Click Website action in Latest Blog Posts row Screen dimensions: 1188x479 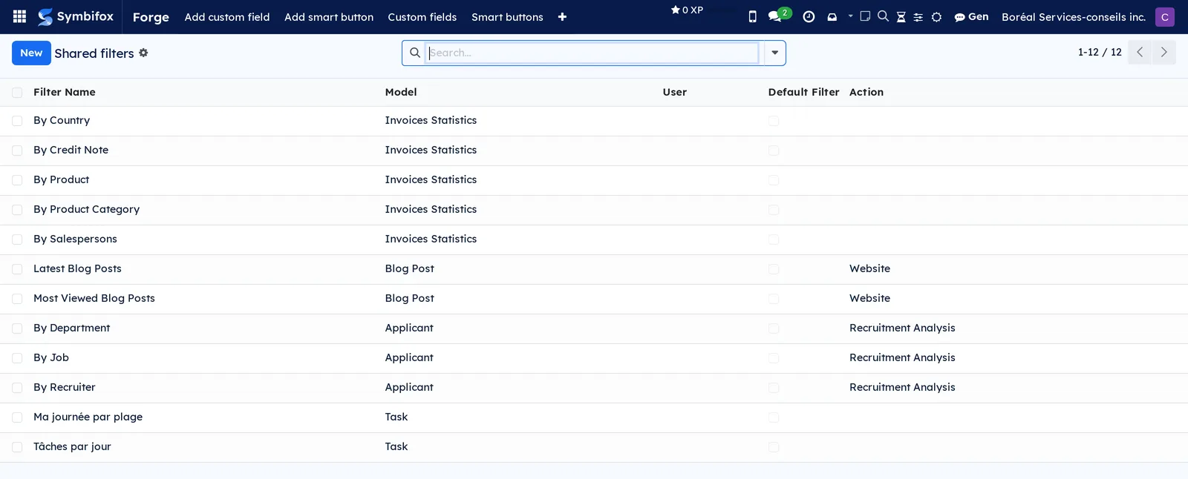(869, 268)
